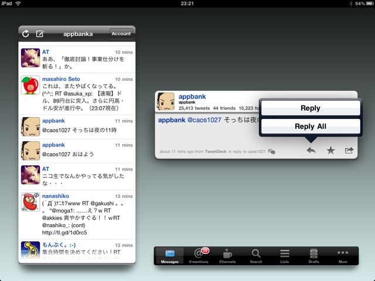Tap TweetDeck source link in tweet detail

216,152
